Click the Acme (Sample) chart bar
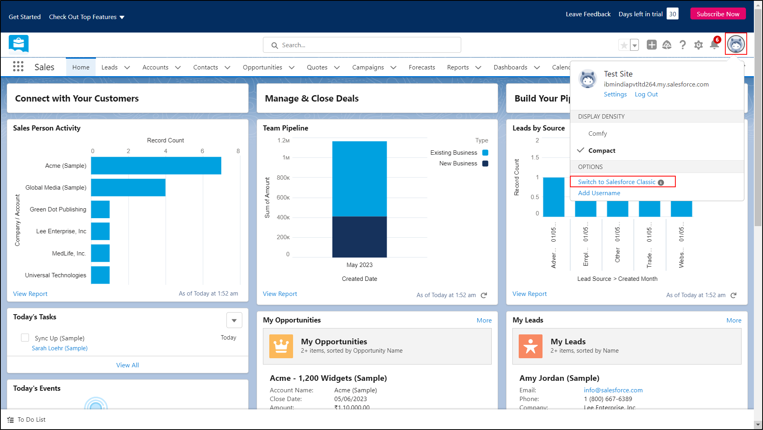763x430 pixels. click(x=156, y=166)
